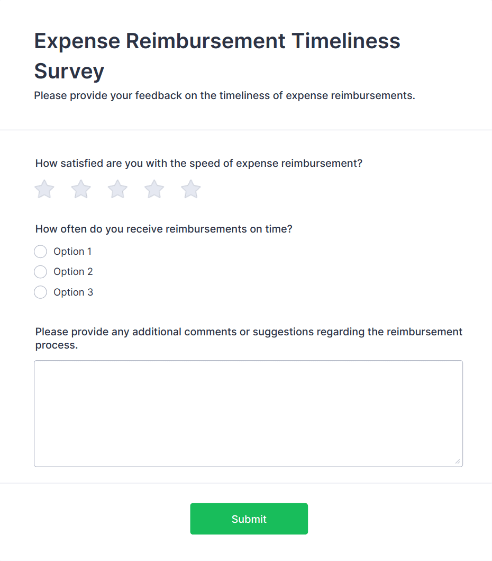Click the satisfaction question label
492x561 pixels.
[198, 163]
